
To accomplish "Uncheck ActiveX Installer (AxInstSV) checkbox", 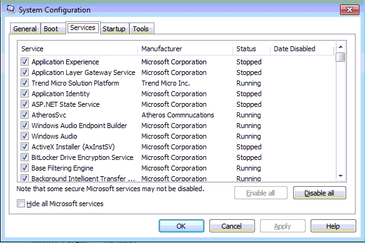I will click(24, 147).
